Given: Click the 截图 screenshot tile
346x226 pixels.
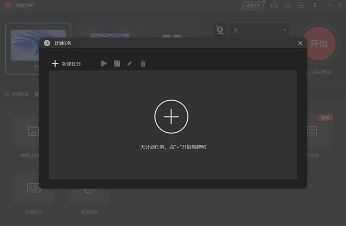Looking at the screenshot, I should 33,131.
